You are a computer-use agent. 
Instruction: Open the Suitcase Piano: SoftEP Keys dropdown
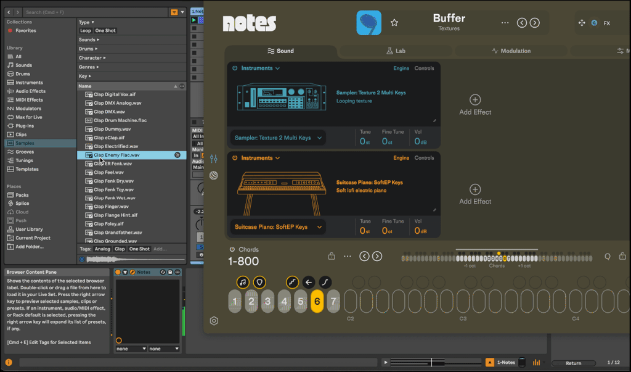tap(279, 227)
